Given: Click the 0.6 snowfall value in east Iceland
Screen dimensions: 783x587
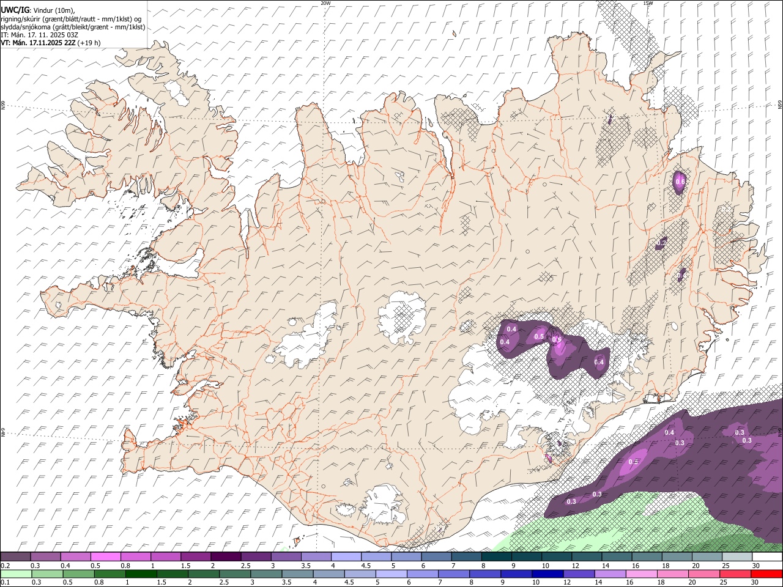Looking at the screenshot, I should (x=680, y=182).
